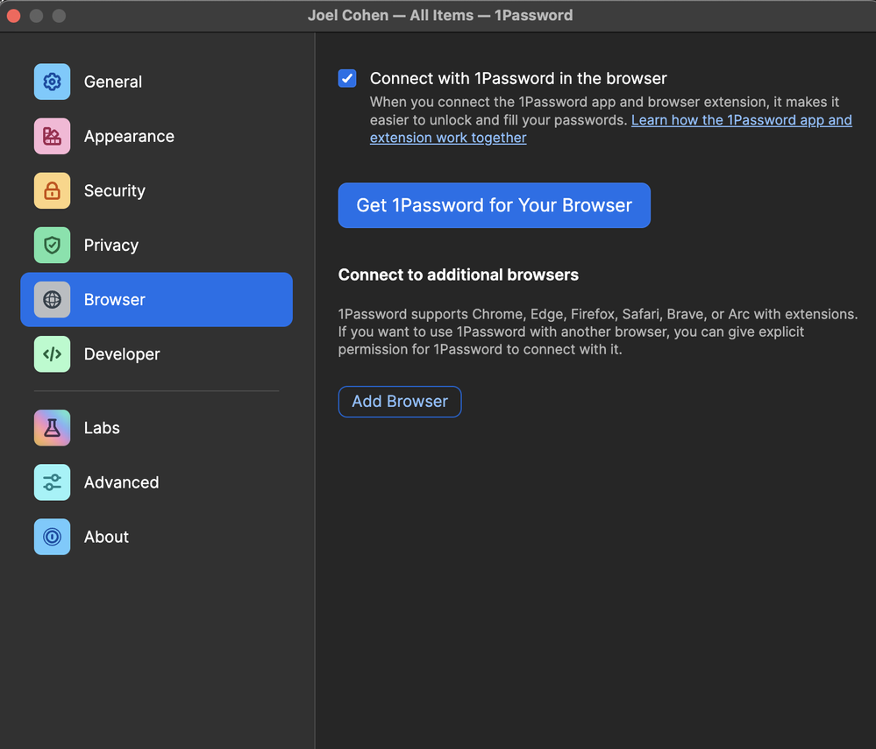Click the window title bar text
The width and height of the screenshot is (876, 749).
tap(439, 15)
